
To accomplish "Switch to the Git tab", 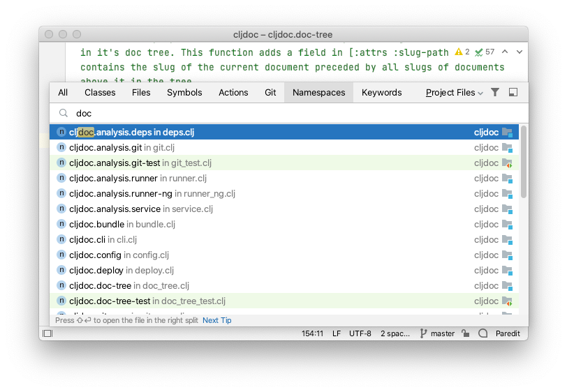I will (270, 93).
